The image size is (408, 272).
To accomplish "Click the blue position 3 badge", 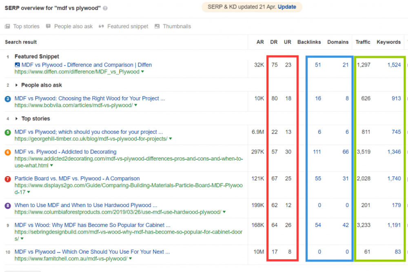I will tap(8, 99).
